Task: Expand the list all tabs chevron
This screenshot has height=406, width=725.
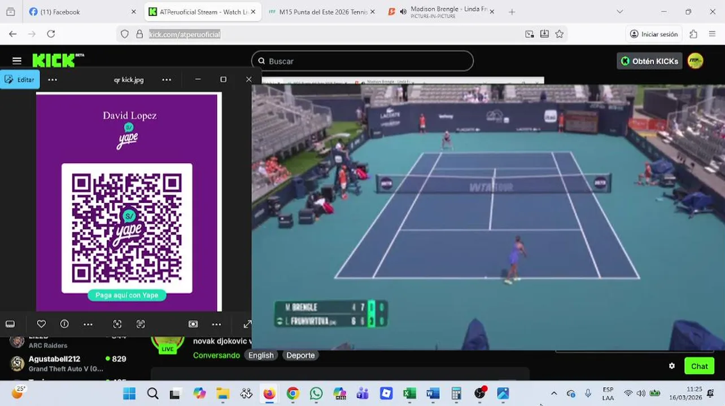Action: [x=619, y=12]
